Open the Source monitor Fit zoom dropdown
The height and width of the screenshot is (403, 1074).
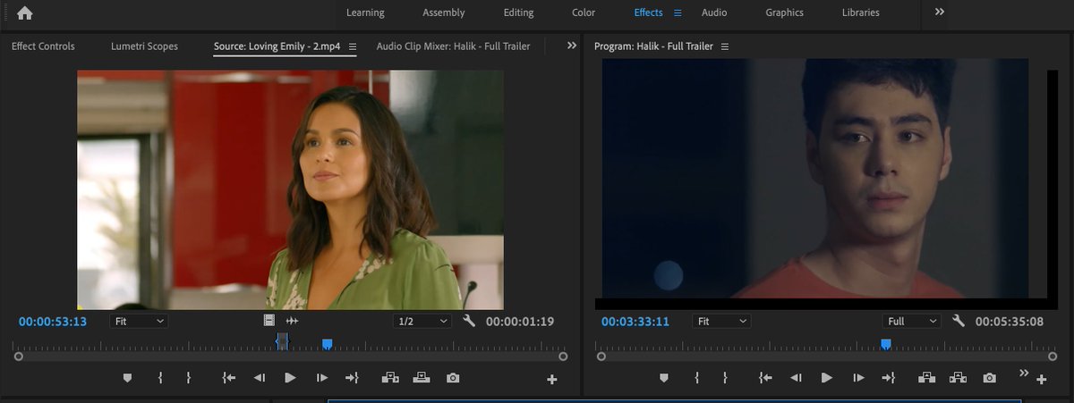coord(139,321)
